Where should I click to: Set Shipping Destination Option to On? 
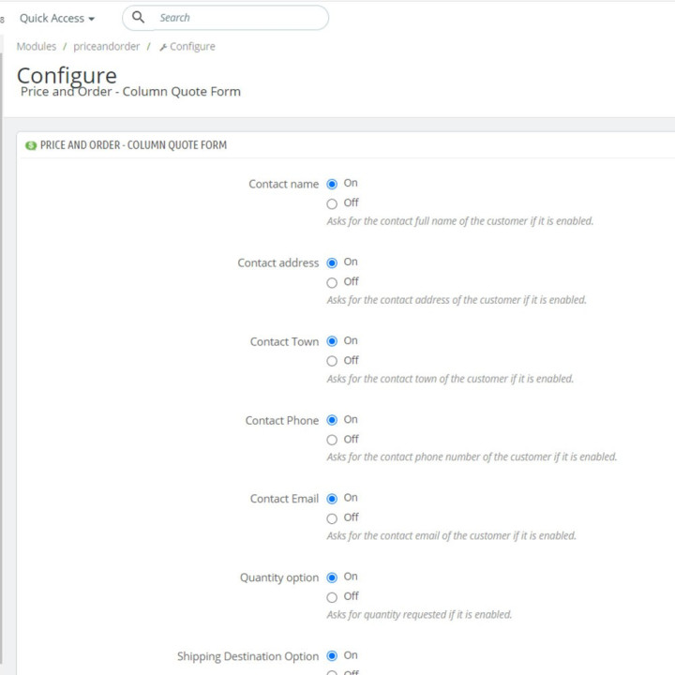[x=332, y=655]
